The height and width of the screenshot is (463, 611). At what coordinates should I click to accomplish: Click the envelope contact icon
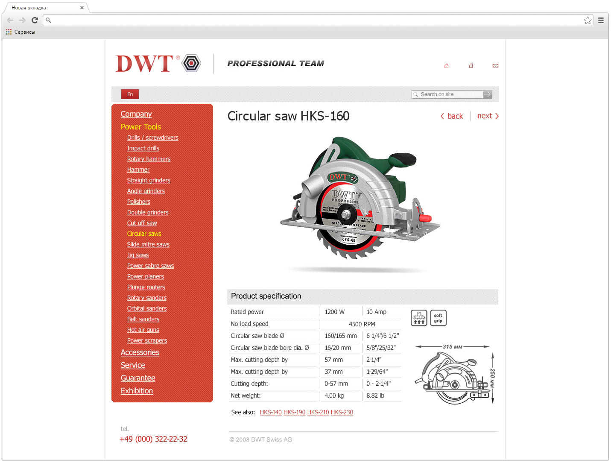[x=495, y=66]
